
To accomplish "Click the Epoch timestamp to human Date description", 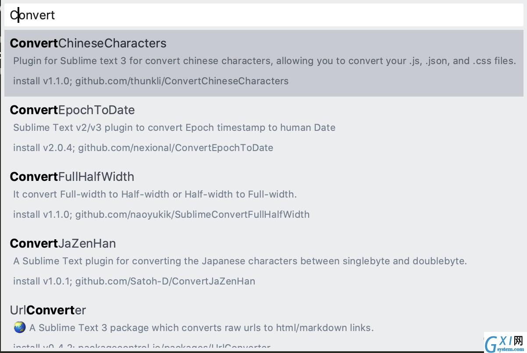I will click(174, 127).
